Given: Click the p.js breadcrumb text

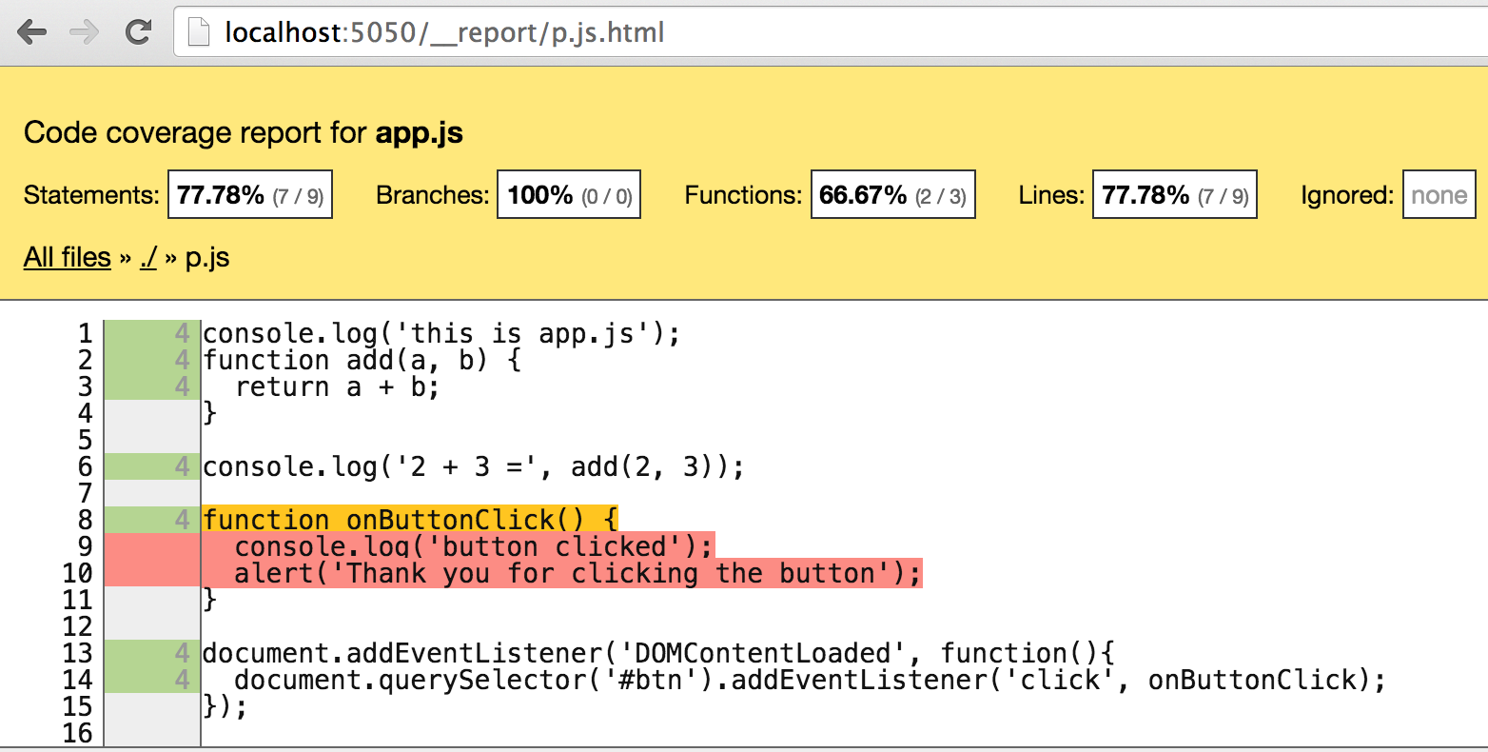Looking at the screenshot, I should 207,258.
